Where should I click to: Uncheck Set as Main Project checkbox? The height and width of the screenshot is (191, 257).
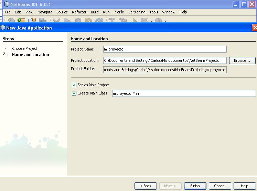pos(74,85)
